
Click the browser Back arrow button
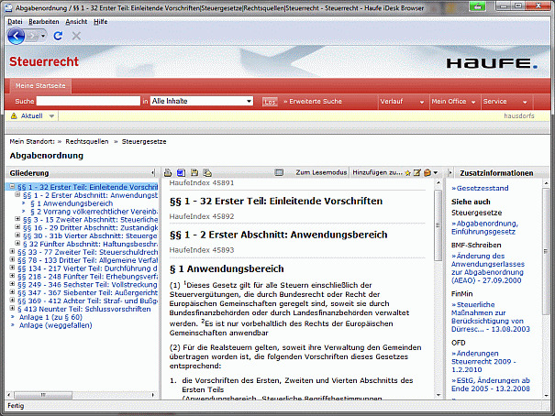tap(16, 36)
